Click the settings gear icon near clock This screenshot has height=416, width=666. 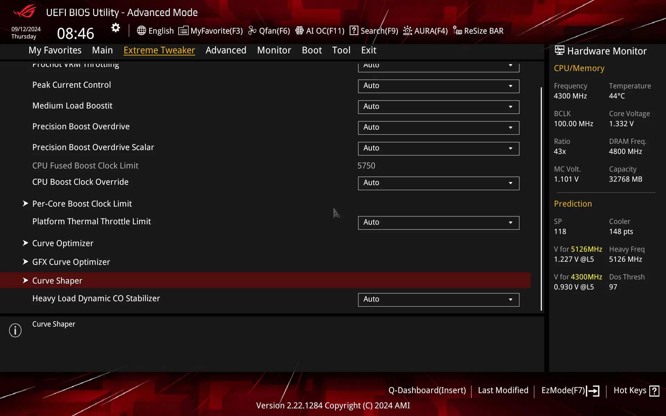click(116, 28)
